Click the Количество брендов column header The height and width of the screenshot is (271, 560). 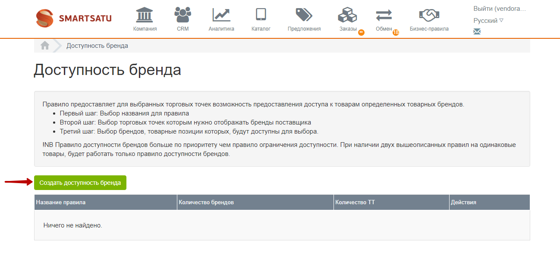(x=206, y=202)
